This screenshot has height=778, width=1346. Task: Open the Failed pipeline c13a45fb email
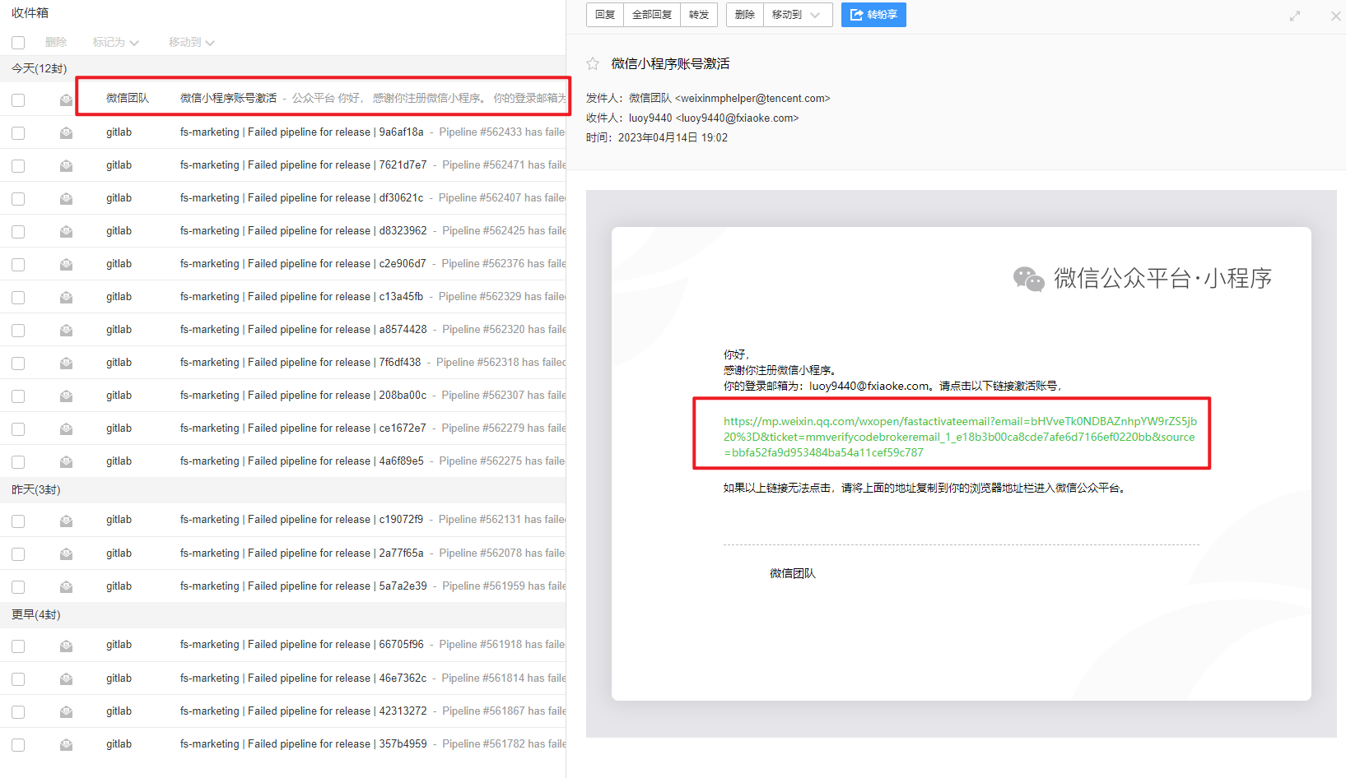click(x=283, y=297)
